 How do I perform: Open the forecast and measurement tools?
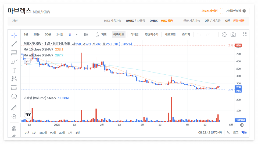pyautogui.click(x=14, y=87)
